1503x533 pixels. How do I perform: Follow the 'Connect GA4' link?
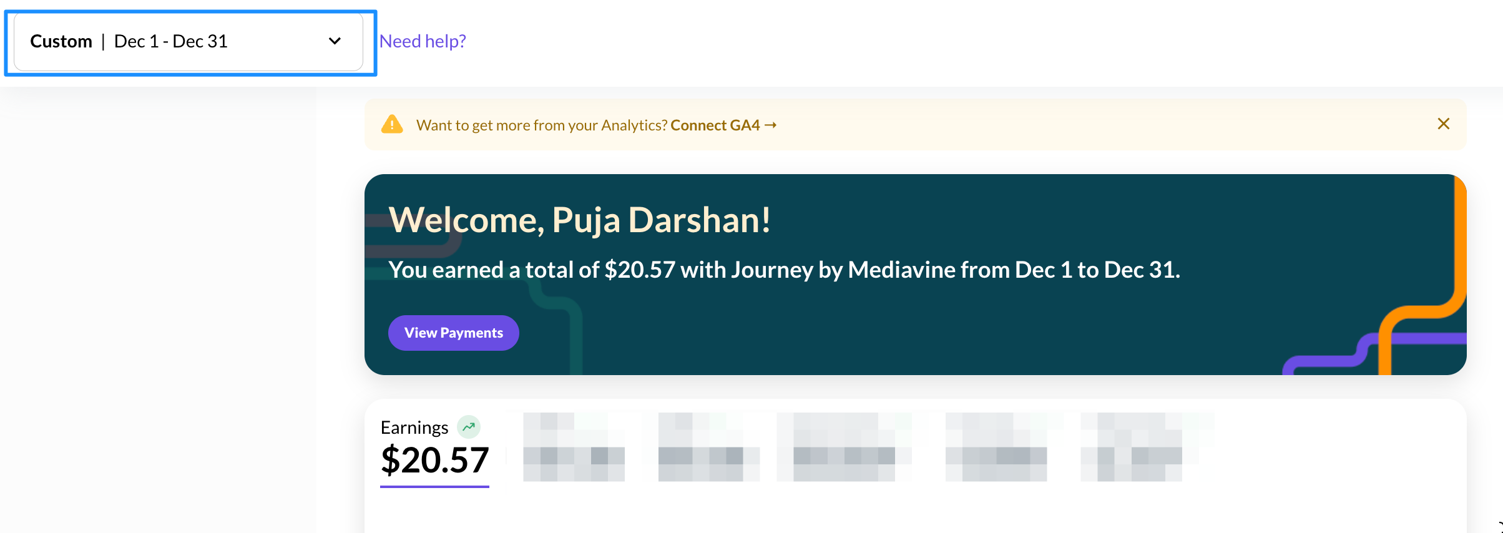715,125
